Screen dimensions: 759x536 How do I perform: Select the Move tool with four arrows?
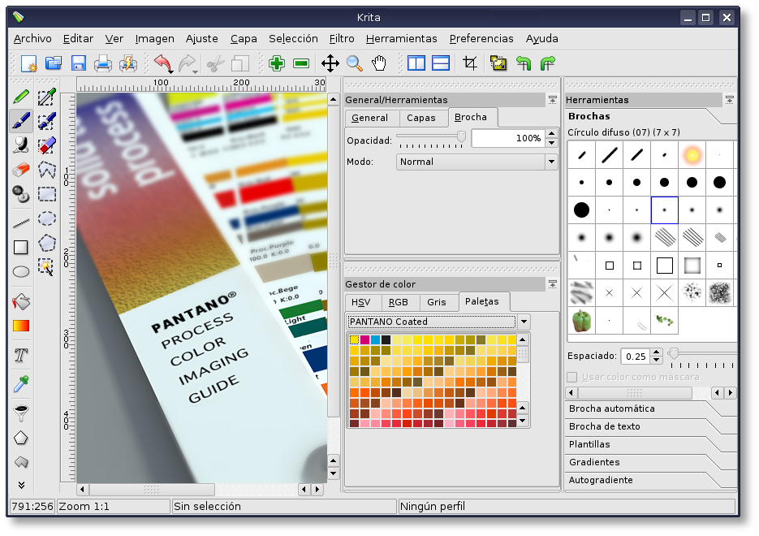pyautogui.click(x=330, y=63)
